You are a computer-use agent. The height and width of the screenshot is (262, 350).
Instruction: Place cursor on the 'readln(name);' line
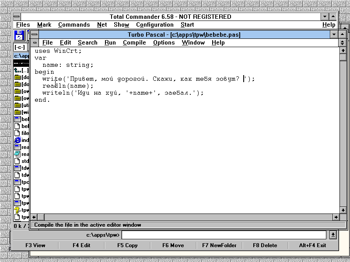[x=68, y=86]
